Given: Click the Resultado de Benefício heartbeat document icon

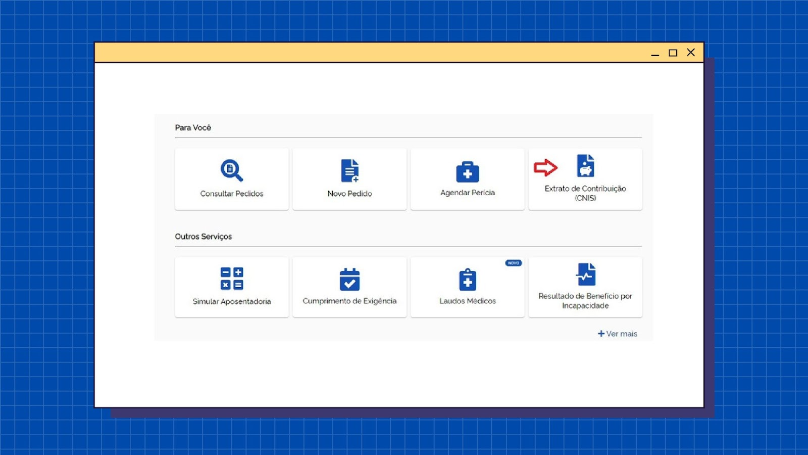Looking at the screenshot, I should pos(585,275).
